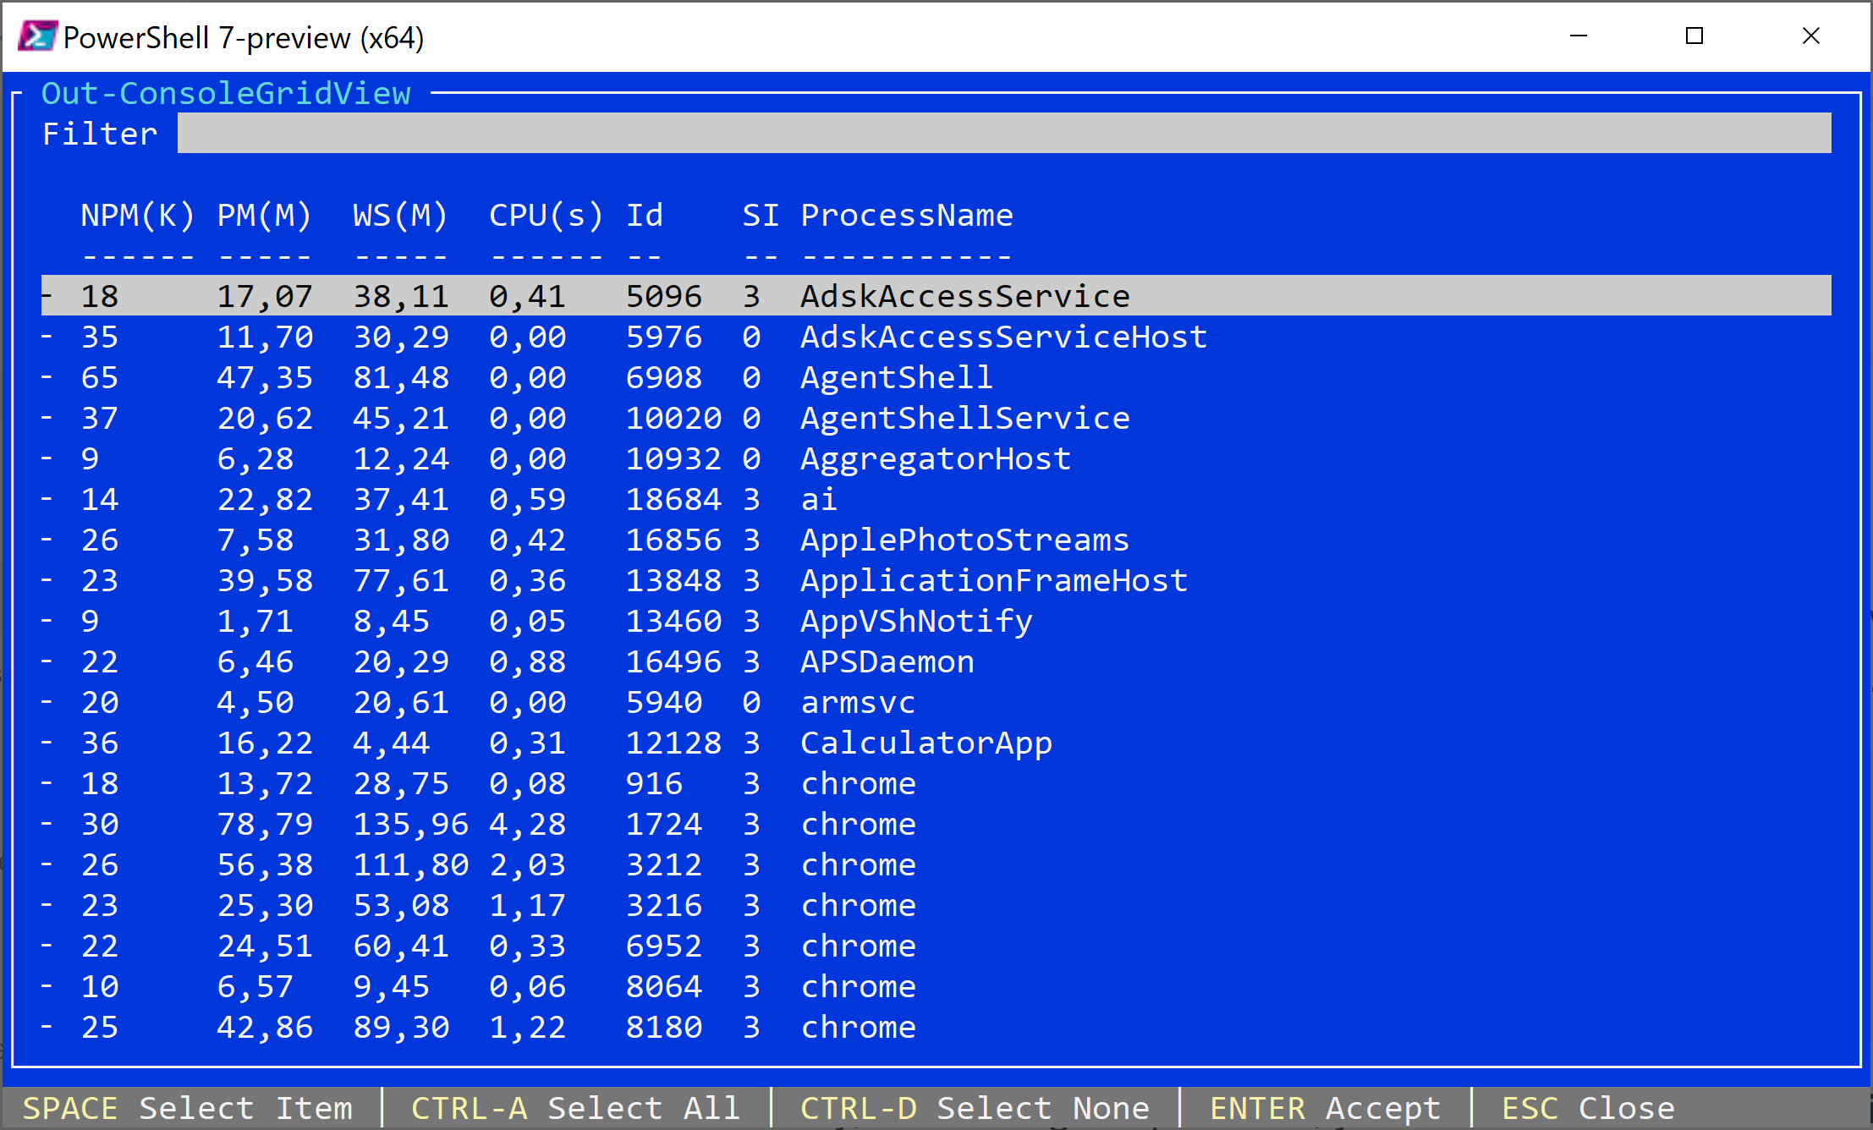Click the CPU(s) column header
This screenshot has height=1130, width=1873.
click(546, 216)
